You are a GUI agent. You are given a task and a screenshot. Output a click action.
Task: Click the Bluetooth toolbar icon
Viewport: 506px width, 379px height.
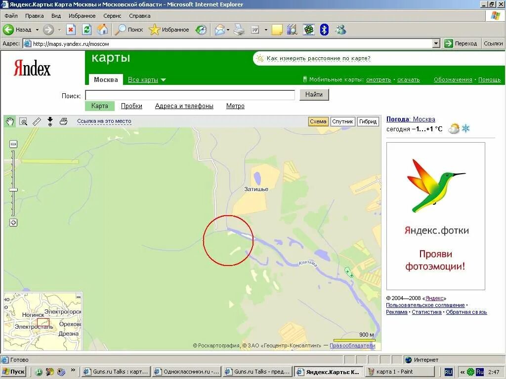click(x=324, y=30)
